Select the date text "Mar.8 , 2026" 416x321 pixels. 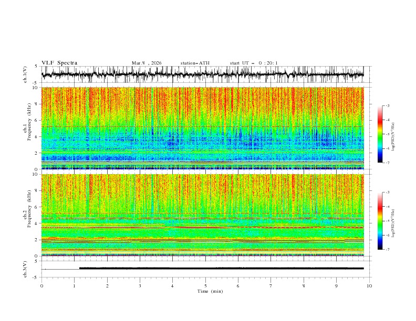pyautogui.click(x=147, y=63)
